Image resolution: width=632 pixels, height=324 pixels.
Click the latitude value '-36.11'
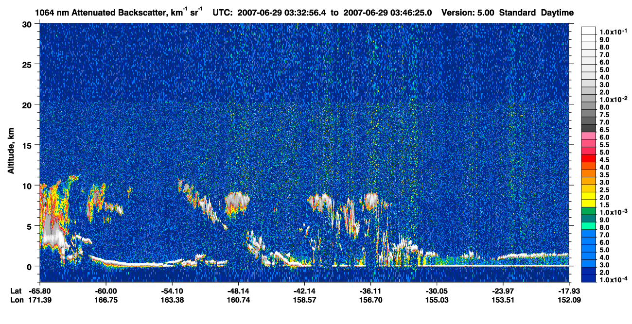370,290
